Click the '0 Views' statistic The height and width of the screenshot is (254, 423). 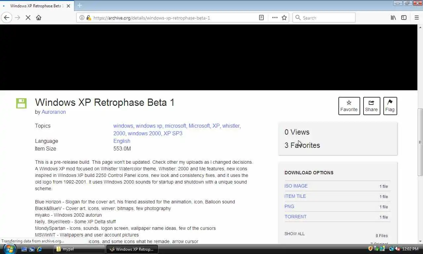[297, 132]
